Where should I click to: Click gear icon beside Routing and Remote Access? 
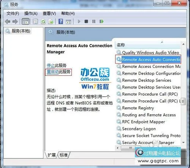[119, 115]
